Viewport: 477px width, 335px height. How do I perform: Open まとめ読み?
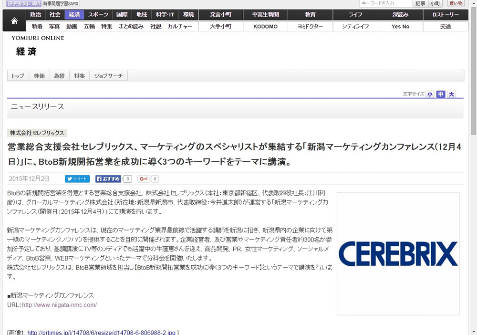(131, 26)
